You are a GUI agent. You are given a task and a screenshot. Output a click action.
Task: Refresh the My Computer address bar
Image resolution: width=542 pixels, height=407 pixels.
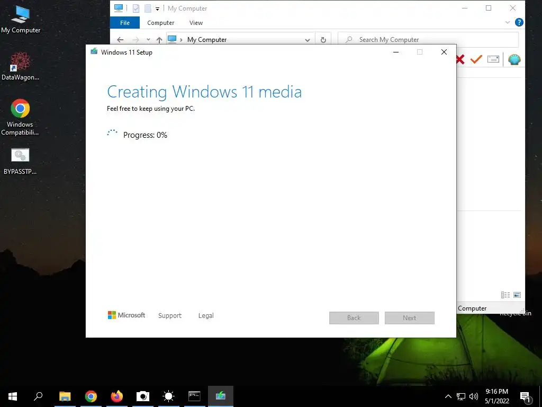[x=323, y=40]
